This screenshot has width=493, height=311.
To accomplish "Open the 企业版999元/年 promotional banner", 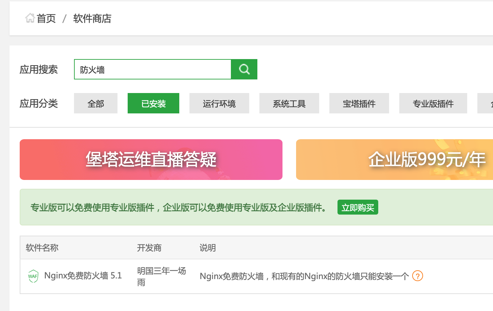I will tap(395, 160).
